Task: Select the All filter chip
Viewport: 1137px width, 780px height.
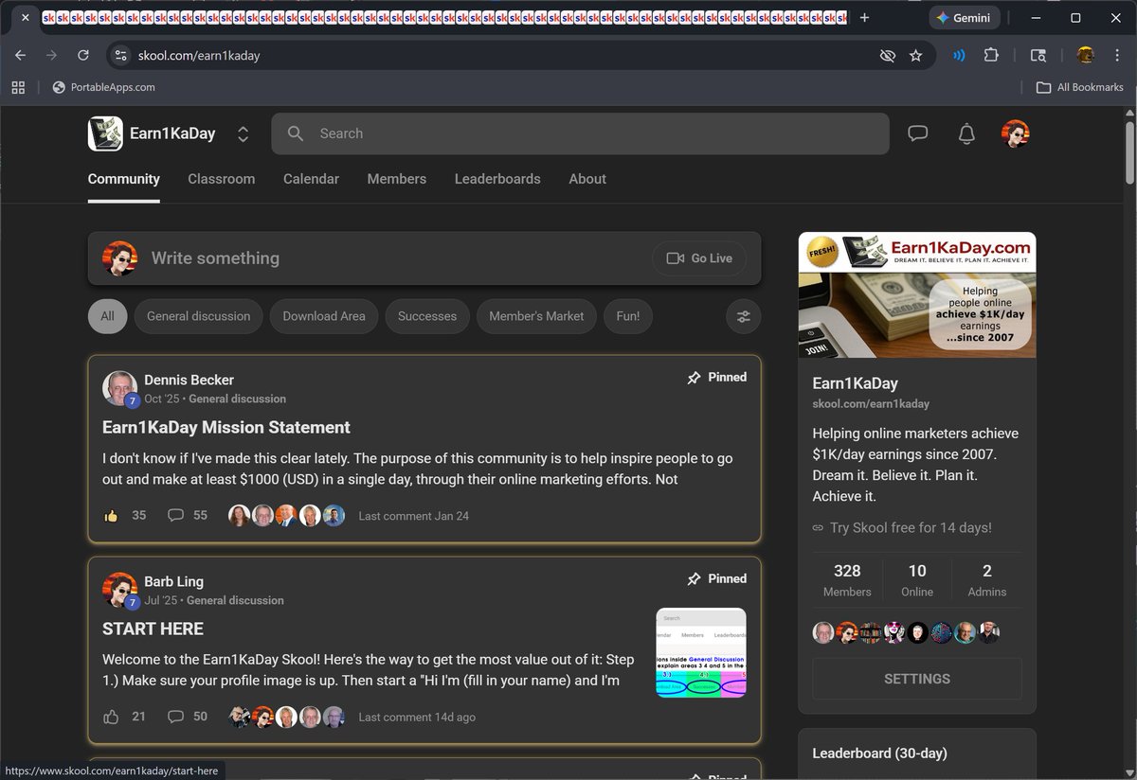Action: (107, 316)
